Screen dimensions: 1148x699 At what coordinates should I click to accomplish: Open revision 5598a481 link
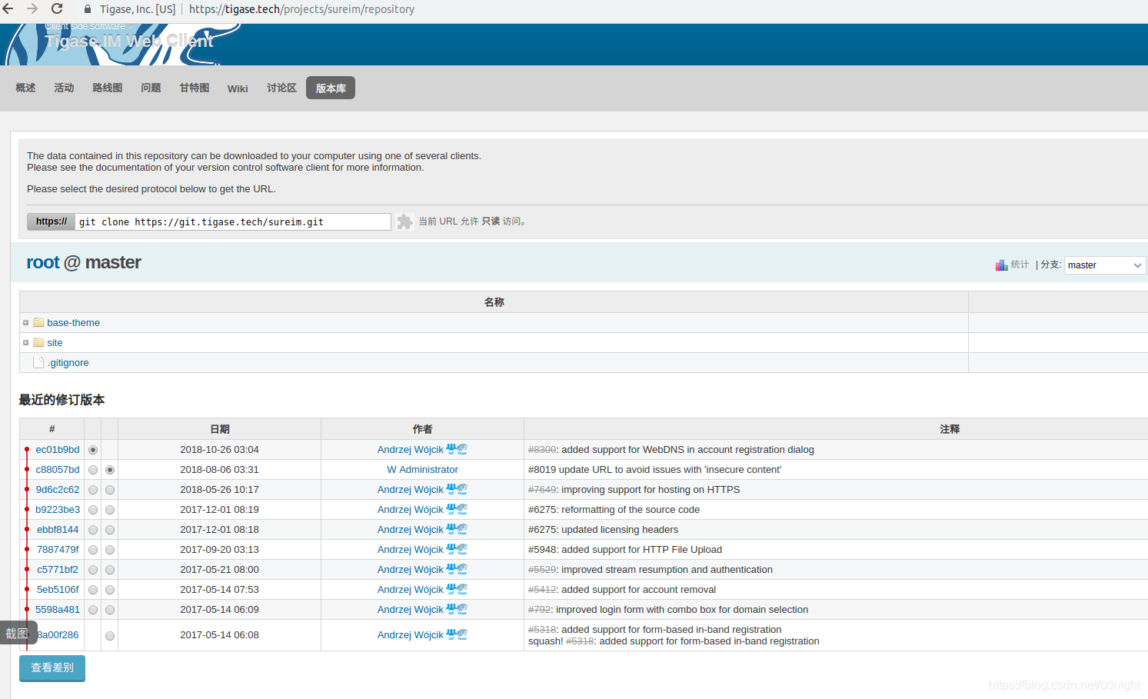point(58,609)
